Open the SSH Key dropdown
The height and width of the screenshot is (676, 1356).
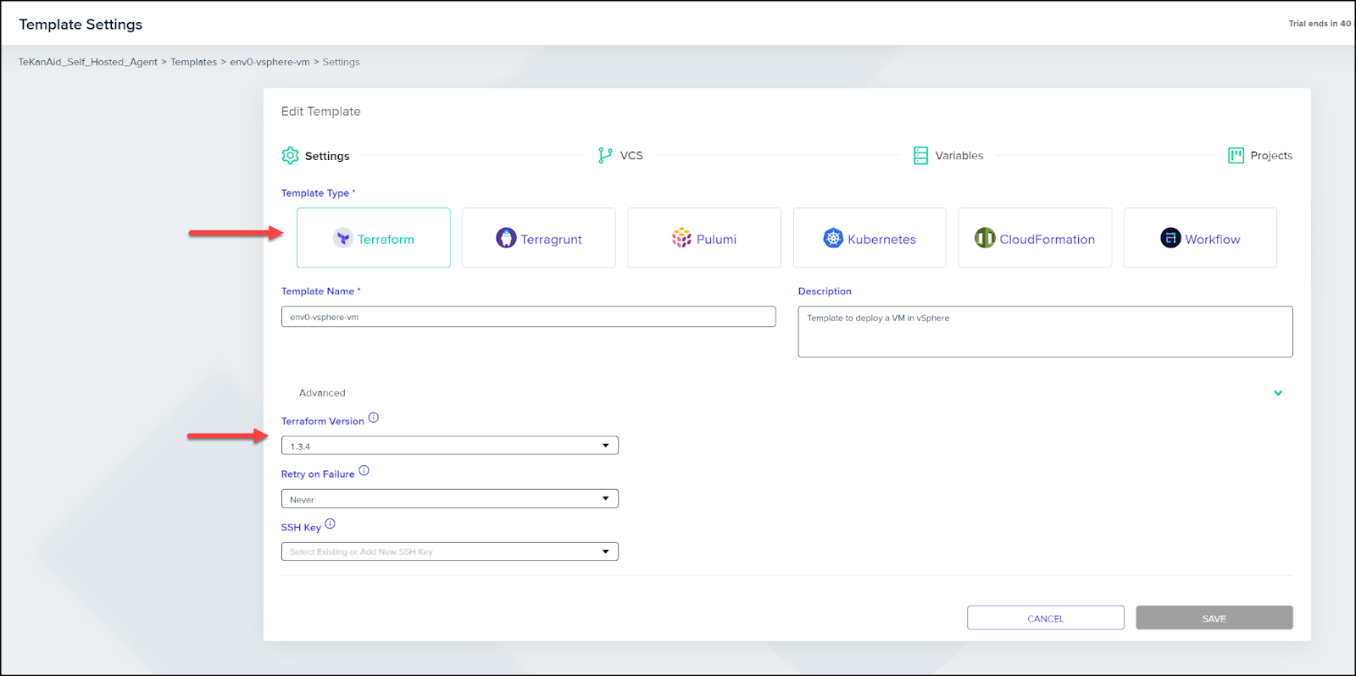pyautogui.click(x=450, y=551)
